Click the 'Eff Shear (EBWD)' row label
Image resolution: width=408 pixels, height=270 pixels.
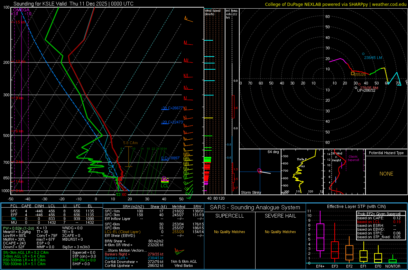[x=120, y=236]
